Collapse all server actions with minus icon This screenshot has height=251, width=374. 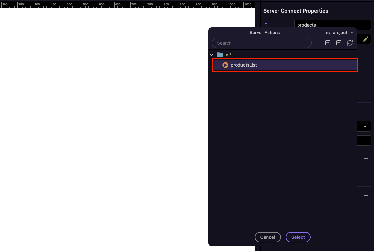click(x=328, y=43)
